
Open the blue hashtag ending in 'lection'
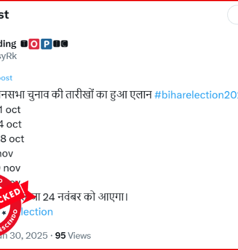pyautogui.click(x=36, y=212)
